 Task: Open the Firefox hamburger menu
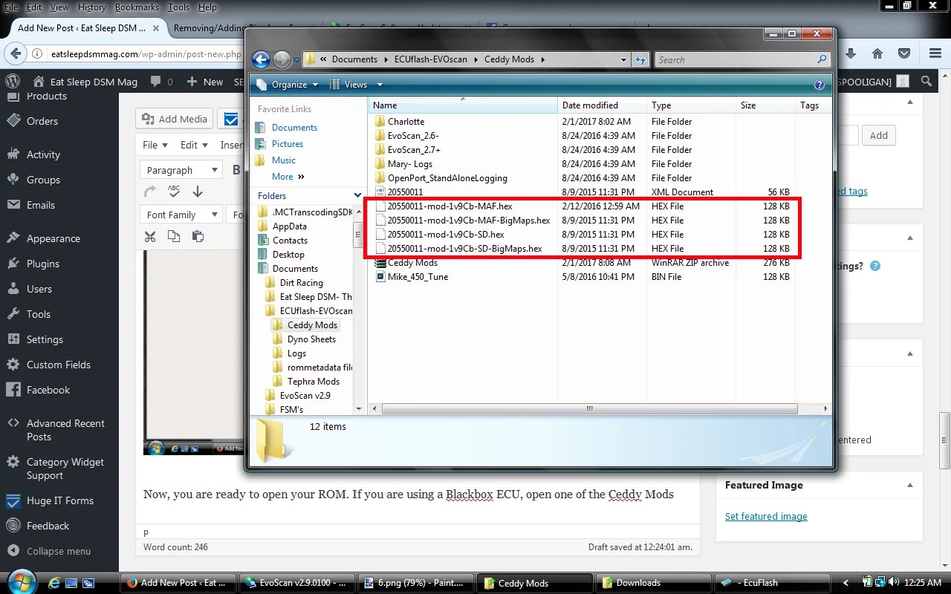(935, 53)
